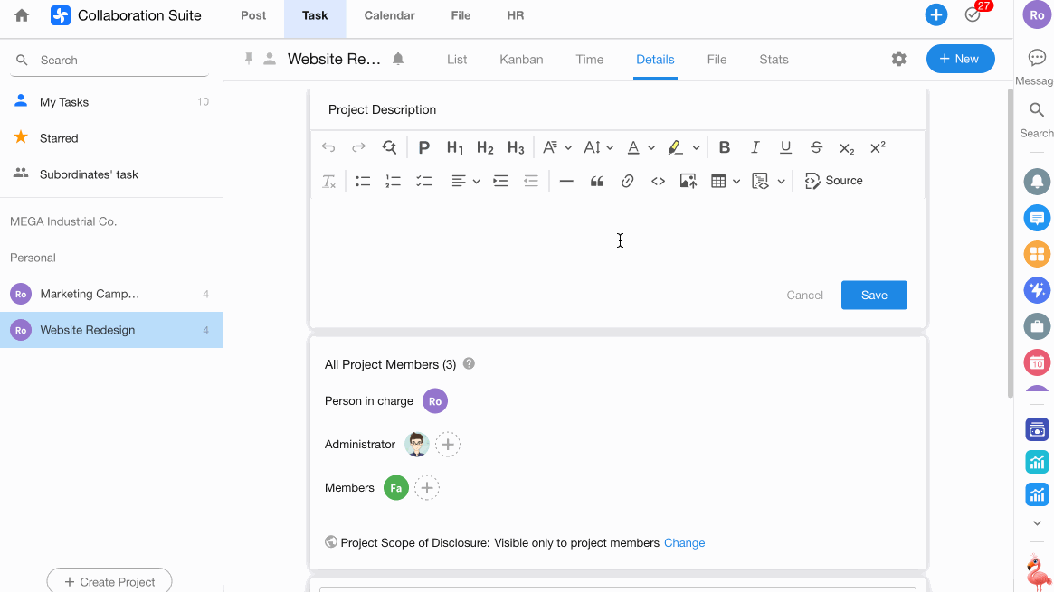Image resolution: width=1054 pixels, height=592 pixels.
Task: Insert a horizontal line
Action: pyautogui.click(x=566, y=181)
